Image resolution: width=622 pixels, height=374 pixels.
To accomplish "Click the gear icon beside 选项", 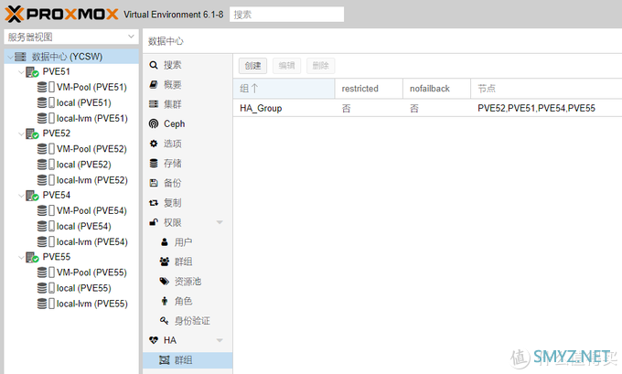I will point(154,144).
